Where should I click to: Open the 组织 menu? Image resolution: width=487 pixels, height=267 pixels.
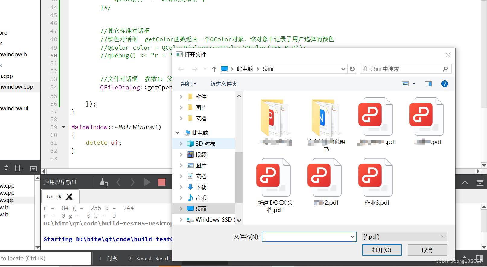click(188, 84)
